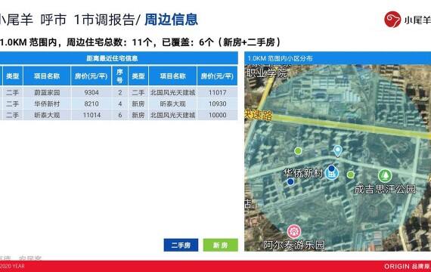Click the dark blue dot below 华侨新村 label
This screenshot has width=431, height=272.
tap(290, 181)
